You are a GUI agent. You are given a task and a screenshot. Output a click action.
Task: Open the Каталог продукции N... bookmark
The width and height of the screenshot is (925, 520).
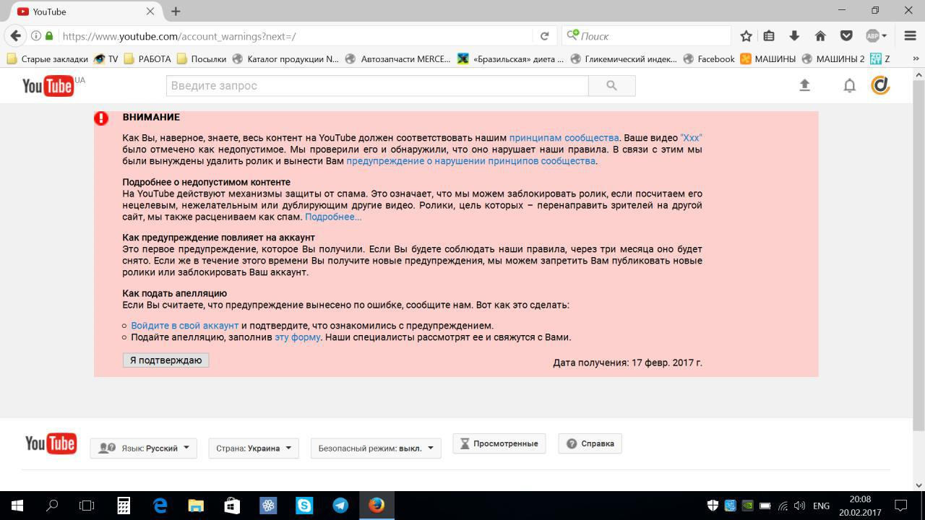coord(285,58)
